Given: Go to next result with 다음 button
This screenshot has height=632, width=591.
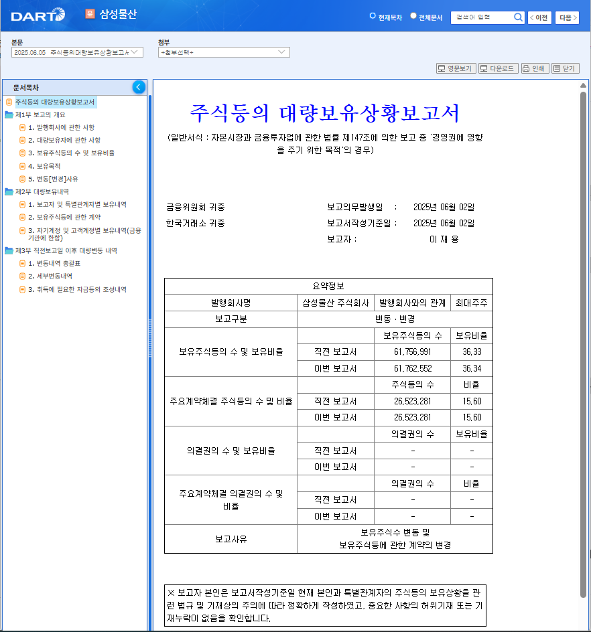Looking at the screenshot, I should tap(567, 17).
